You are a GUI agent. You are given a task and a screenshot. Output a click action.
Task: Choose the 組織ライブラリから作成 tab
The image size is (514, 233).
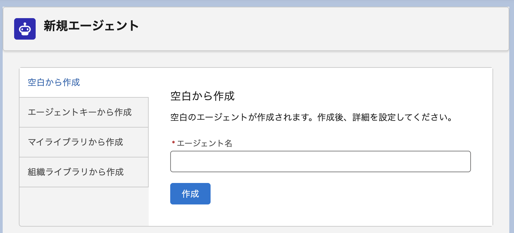click(76, 172)
